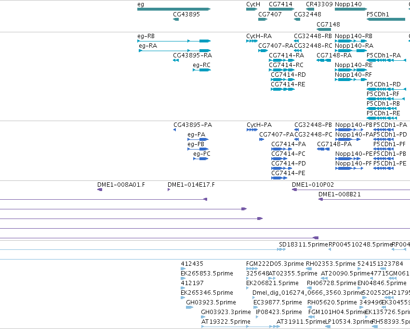Click the Nopp140-RA transcript label
The height and width of the screenshot is (329, 410).
354,46
